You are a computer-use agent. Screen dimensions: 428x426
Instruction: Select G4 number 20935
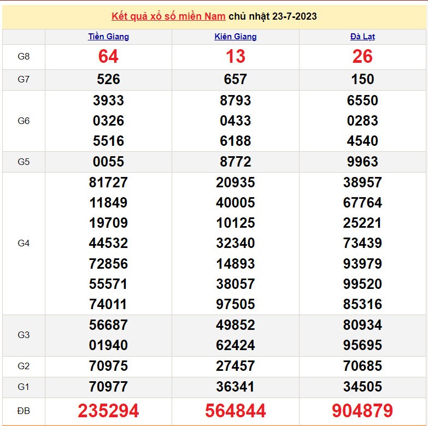coord(235,182)
